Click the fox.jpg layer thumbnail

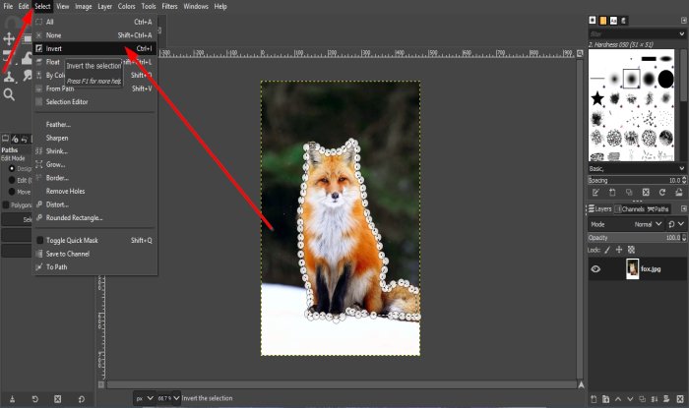(632, 267)
